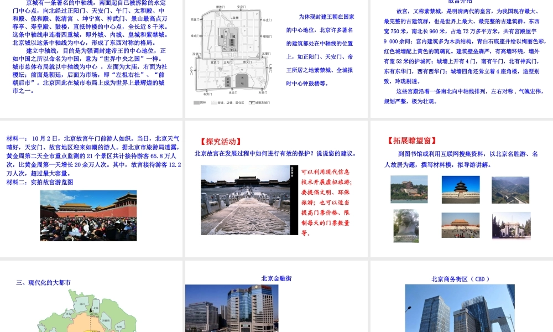The height and width of the screenshot is (332, 553).
Task: Click the Beijing Financial Street buildings photo
Action: pyautogui.click(x=232, y=308)
